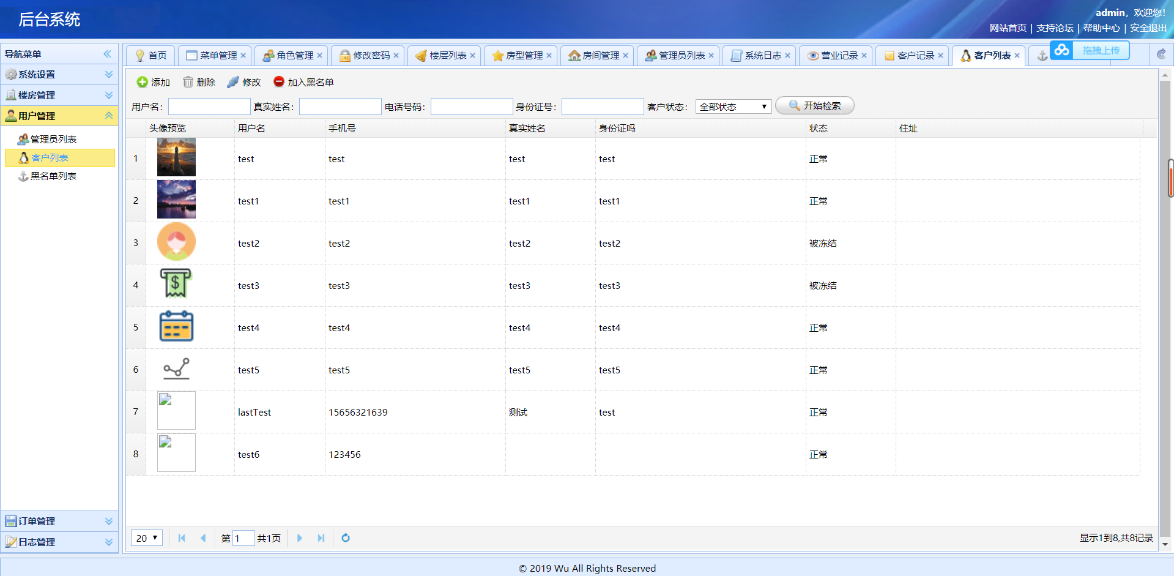Click the 安全退出 logout link

click(x=1148, y=28)
